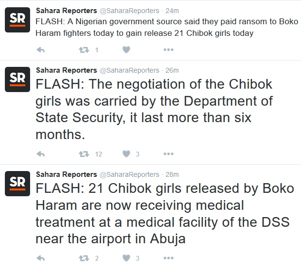
Task: Reply to the medical treatment tweet
Action: click(x=41, y=258)
